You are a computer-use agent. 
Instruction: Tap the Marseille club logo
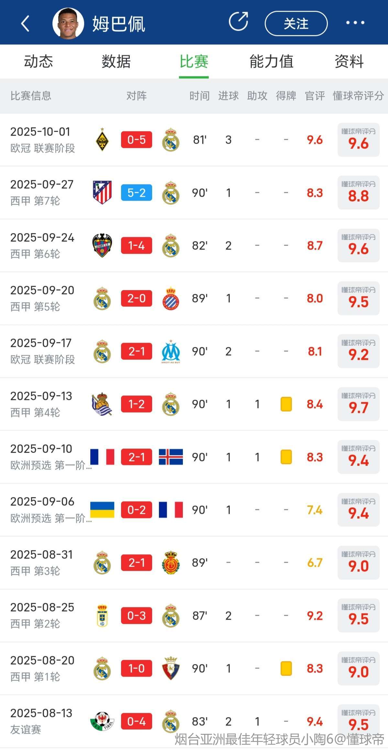pyautogui.click(x=171, y=351)
